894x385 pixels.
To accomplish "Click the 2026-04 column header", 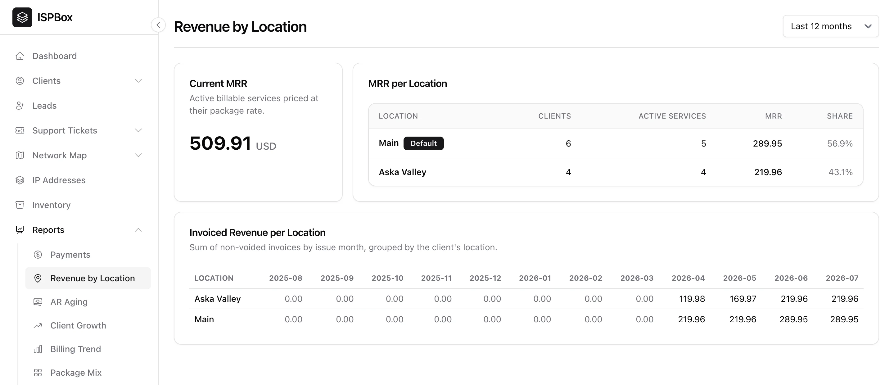I will (x=688, y=278).
